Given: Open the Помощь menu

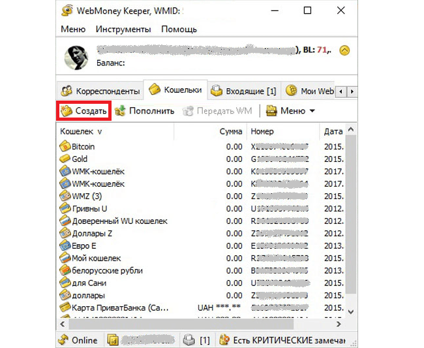Looking at the screenshot, I should click(179, 29).
